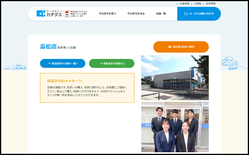Viewport: 249px width, 155px height.
Task: Click the JPX Prime market badge
Action: pyautogui.click(x=67, y=14)
